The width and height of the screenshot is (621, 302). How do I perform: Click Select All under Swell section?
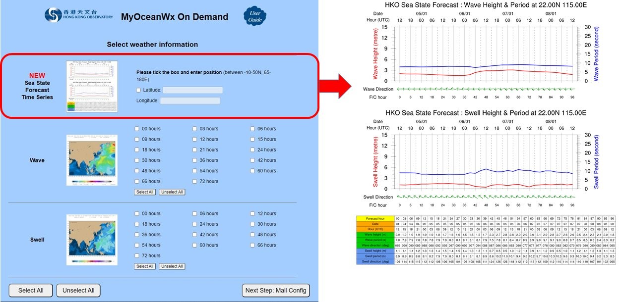(x=145, y=266)
